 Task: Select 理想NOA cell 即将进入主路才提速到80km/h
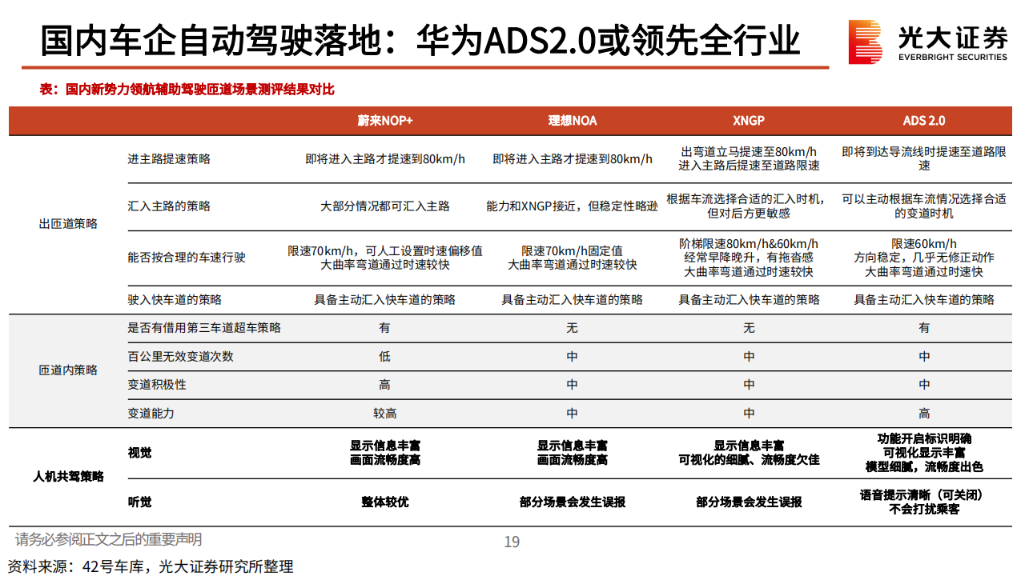(572, 159)
